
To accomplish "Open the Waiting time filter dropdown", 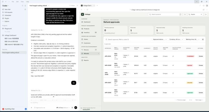I will 193,39.
